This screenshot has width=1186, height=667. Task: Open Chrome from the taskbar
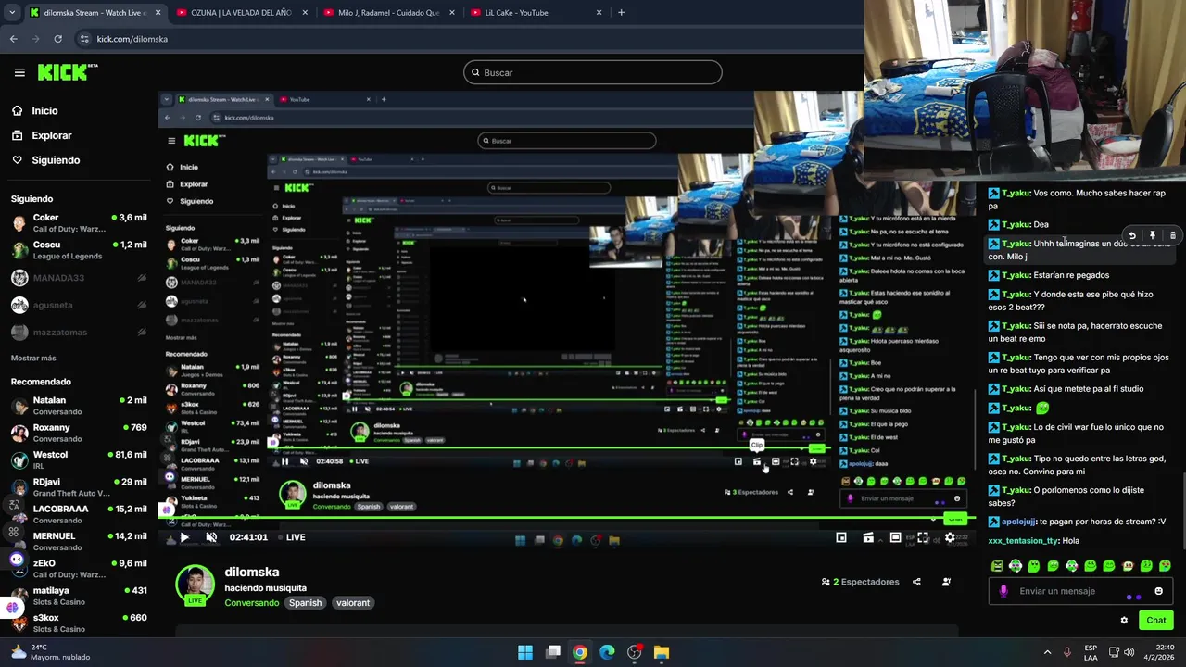tap(580, 652)
